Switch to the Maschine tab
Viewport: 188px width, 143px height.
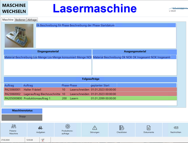(x=8, y=19)
